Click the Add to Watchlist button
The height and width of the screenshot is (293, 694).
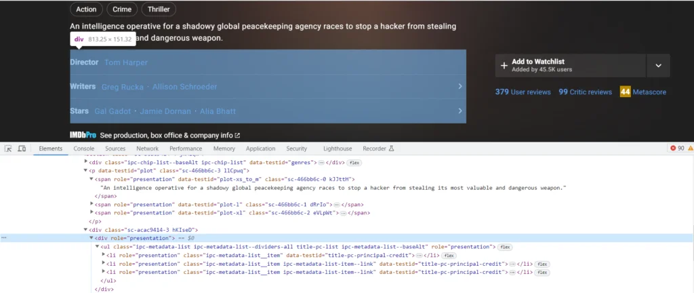click(571, 66)
